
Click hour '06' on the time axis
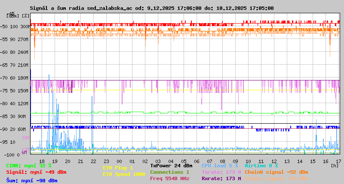[197, 161]
